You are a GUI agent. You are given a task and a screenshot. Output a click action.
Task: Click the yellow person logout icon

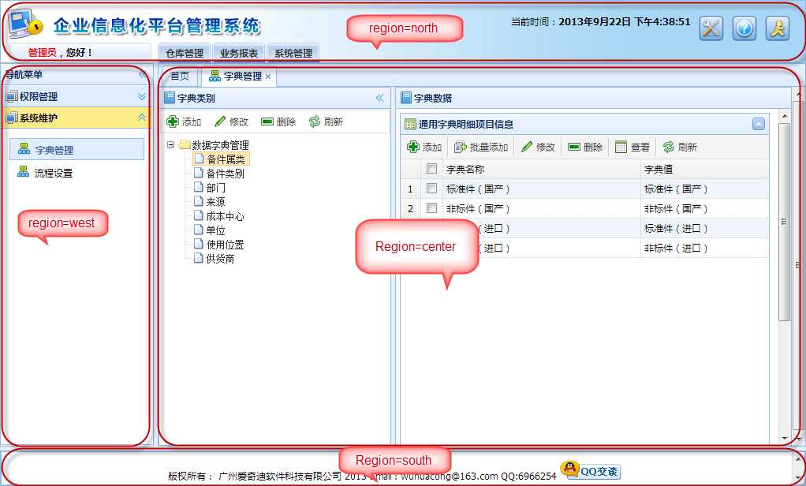click(x=778, y=28)
